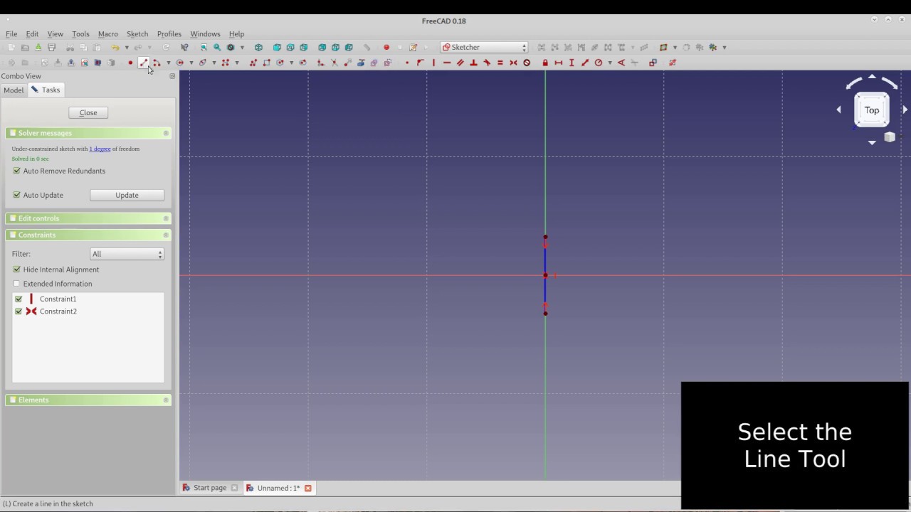Toggle the Auto Update checkbox
This screenshot has width=911, height=512.
click(16, 195)
